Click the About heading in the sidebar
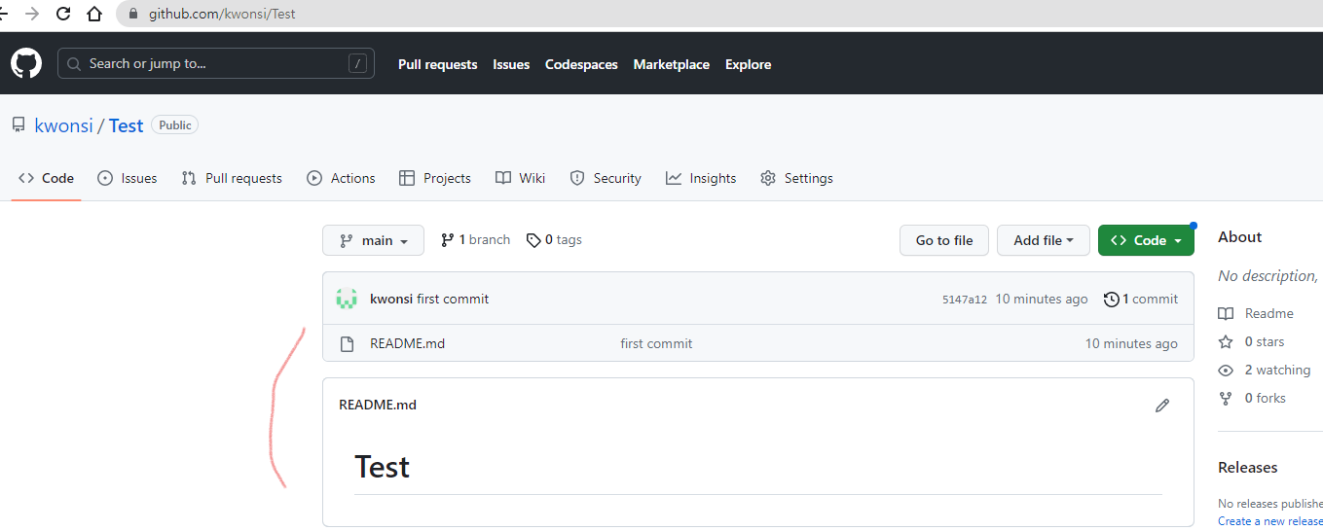This screenshot has width=1323, height=531. point(1239,237)
